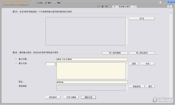Click scroll-up arrow of 复诊记录 text area

127,63
